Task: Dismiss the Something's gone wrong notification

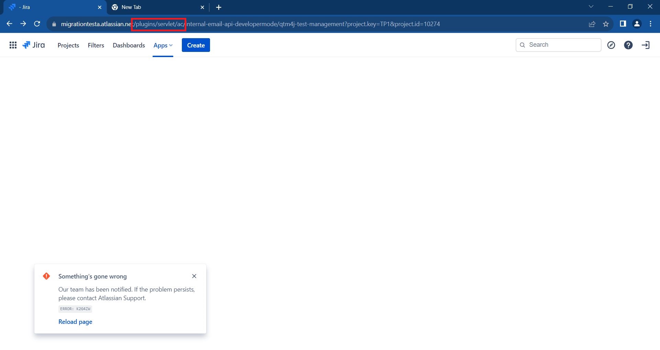Action: [194, 276]
